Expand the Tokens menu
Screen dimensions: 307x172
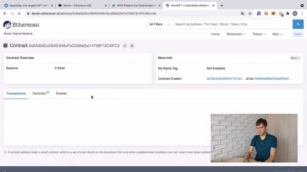click(x=259, y=34)
